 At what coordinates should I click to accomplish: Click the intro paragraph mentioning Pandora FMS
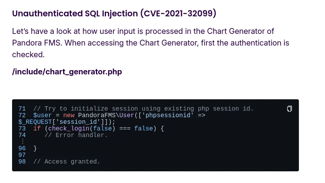pyautogui.click(x=151, y=43)
